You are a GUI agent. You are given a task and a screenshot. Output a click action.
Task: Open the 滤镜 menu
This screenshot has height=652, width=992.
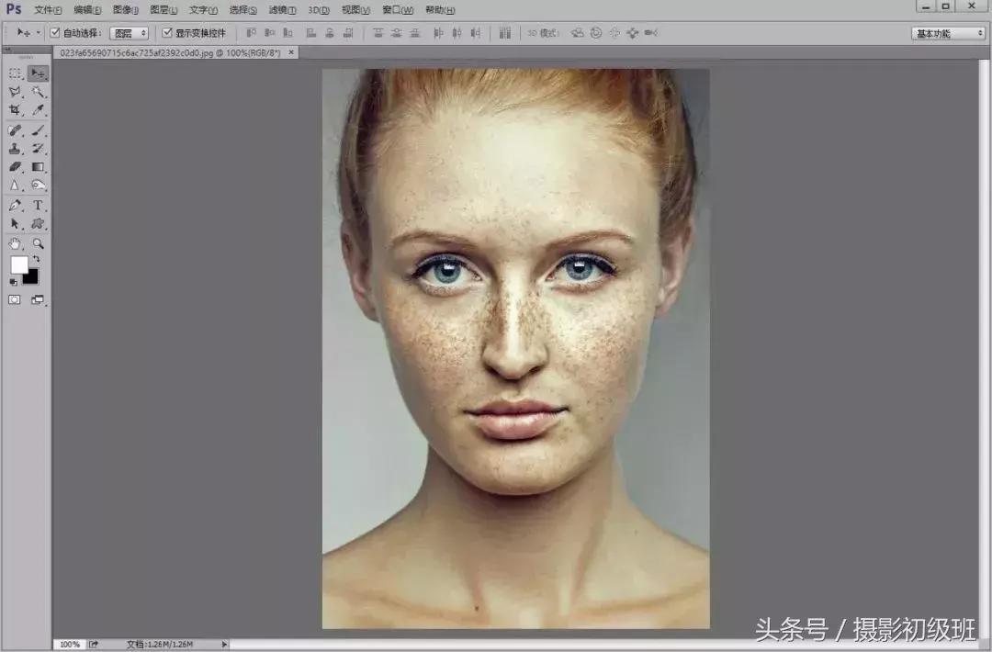(x=282, y=10)
